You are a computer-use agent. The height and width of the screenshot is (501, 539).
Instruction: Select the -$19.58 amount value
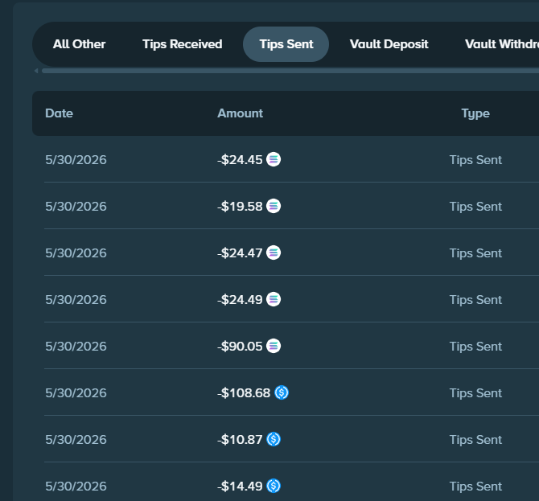[240, 207]
